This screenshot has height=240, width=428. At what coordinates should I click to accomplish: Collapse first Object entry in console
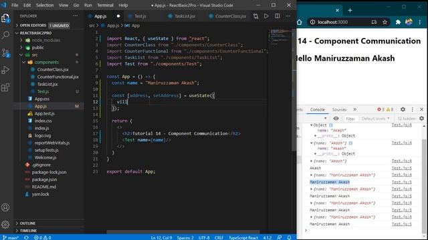point(311,125)
